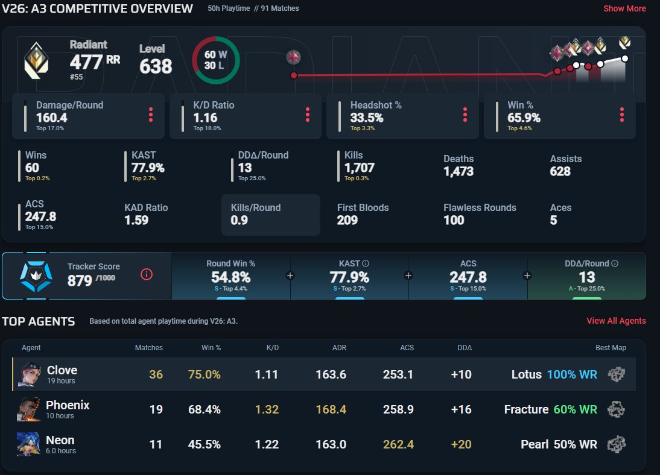Open the View All Agents link
This screenshot has height=475, width=660.
point(616,321)
